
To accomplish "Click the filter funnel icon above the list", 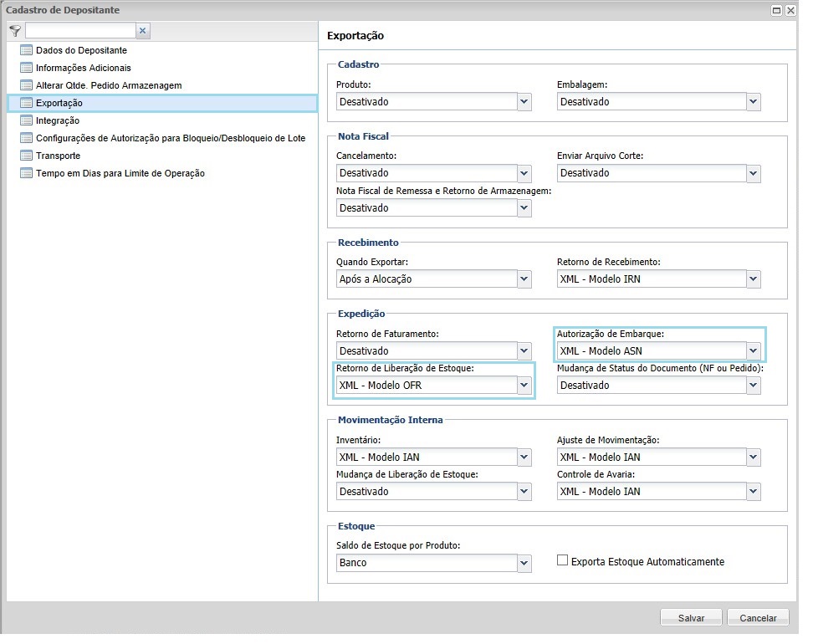I will pyautogui.click(x=14, y=30).
